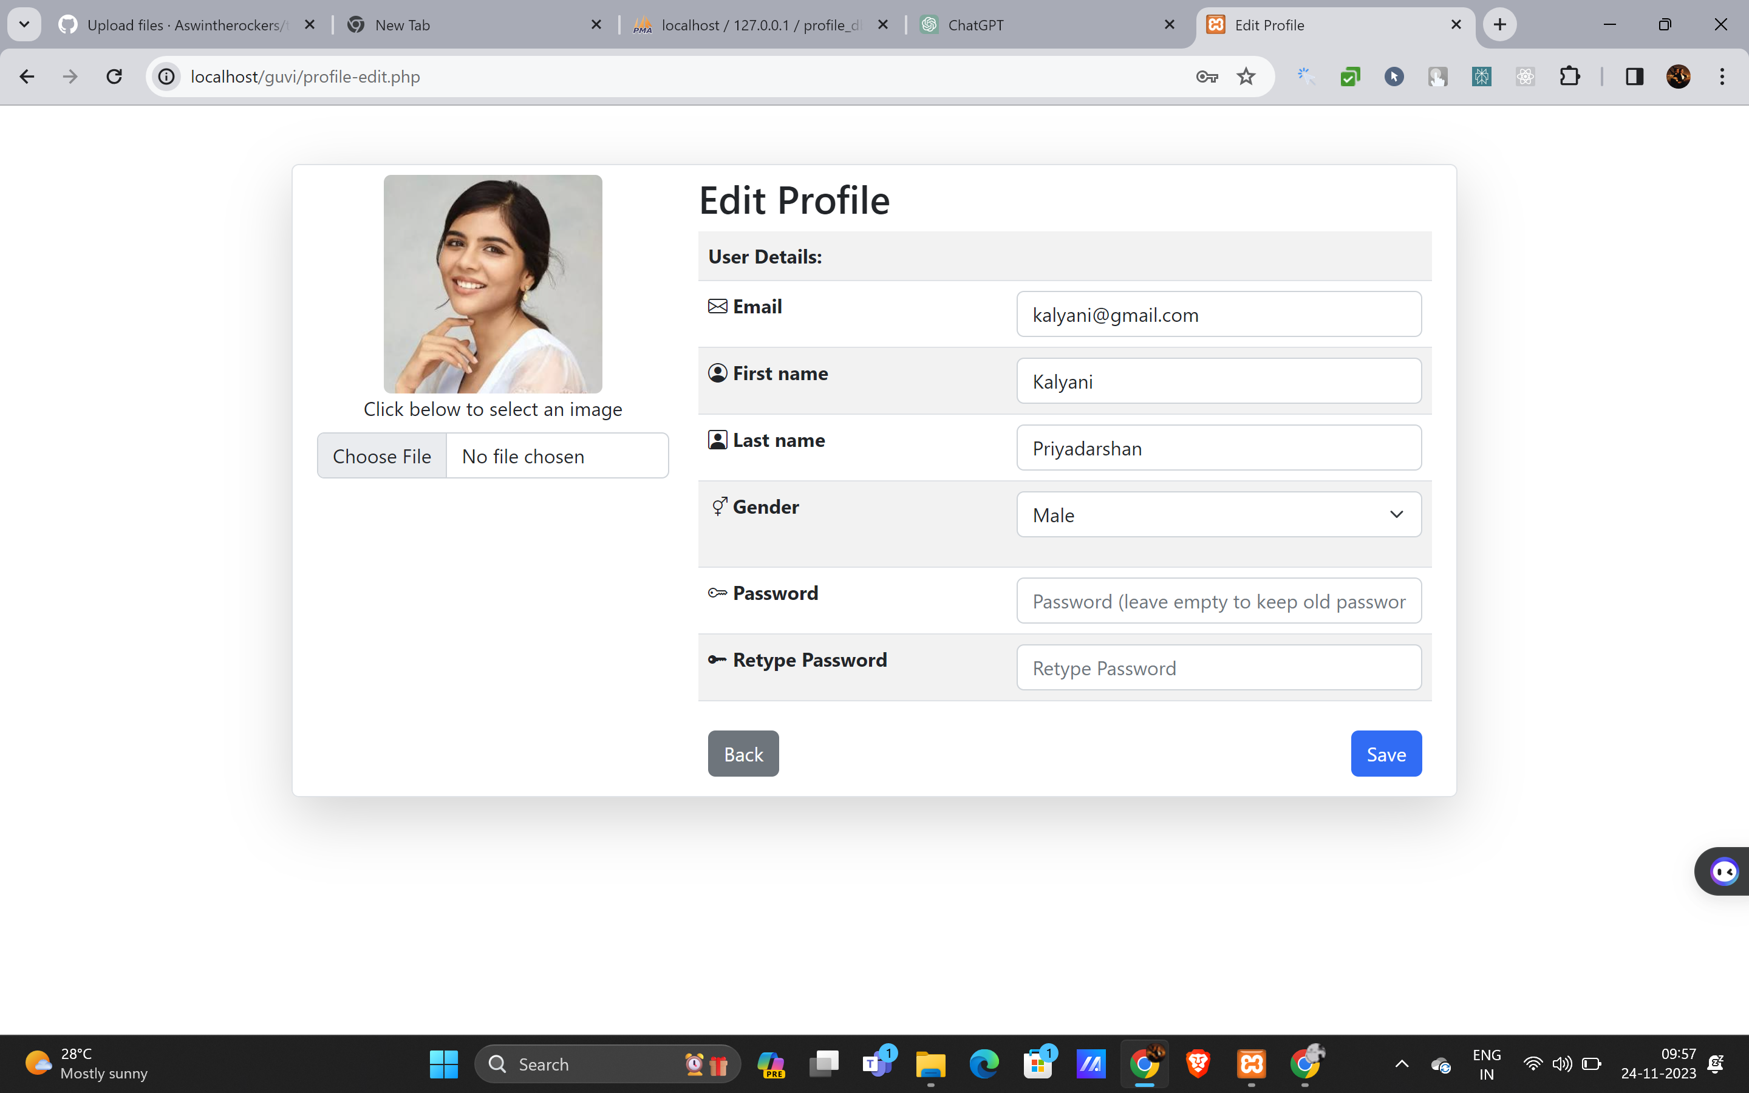
Task: Click the browser back arrow
Action: (x=27, y=77)
